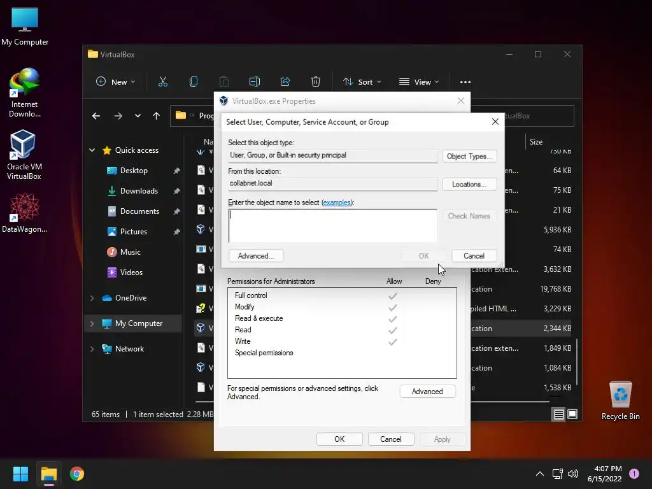Image resolution: width=652 pixels, height=489 pixels.
Task: Go up one folder with up arrow
Action: (157, 116)
